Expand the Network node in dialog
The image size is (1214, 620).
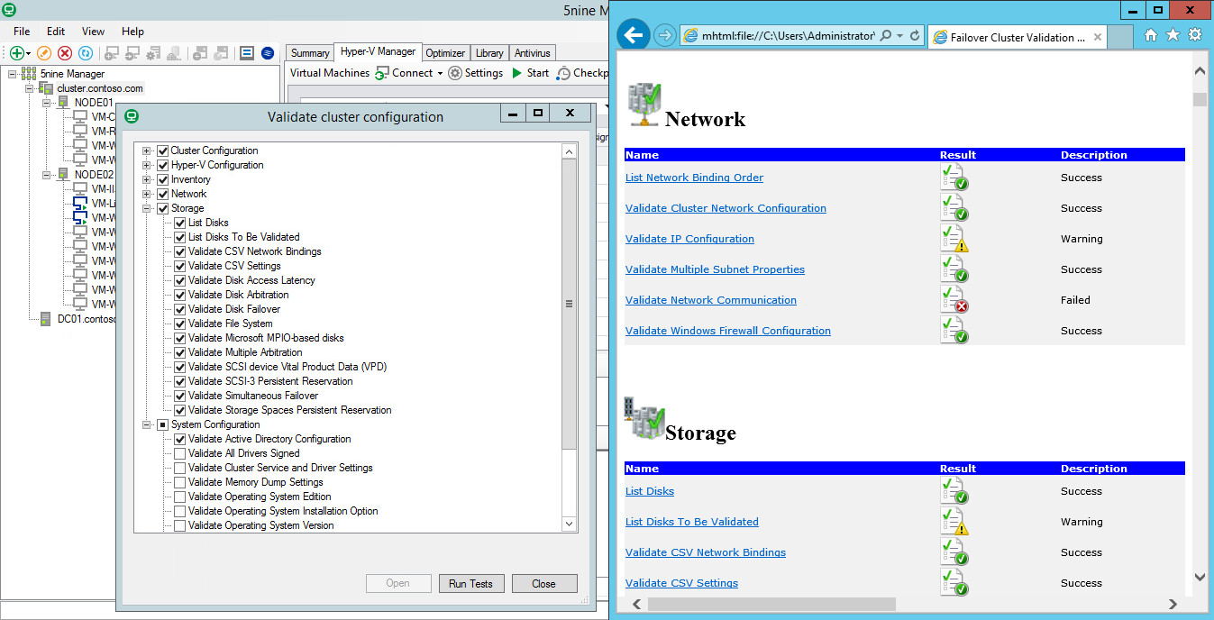click(147, 194)
